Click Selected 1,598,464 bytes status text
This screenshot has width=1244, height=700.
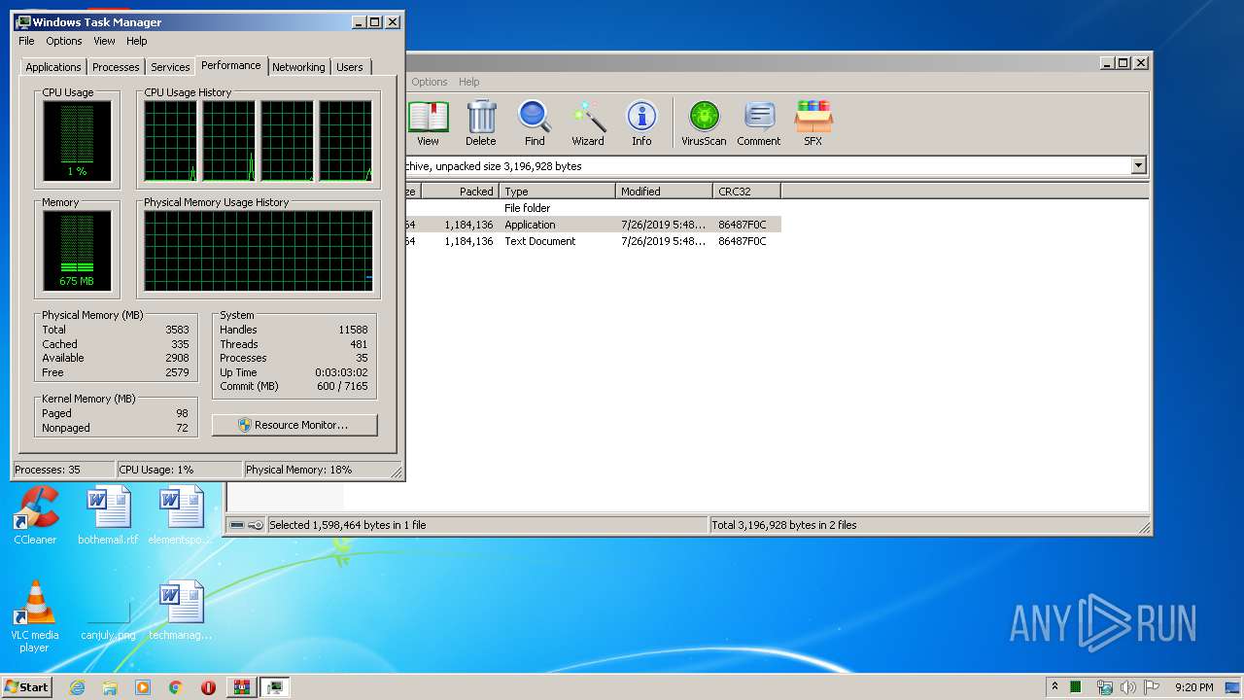[x=348, y=525]
